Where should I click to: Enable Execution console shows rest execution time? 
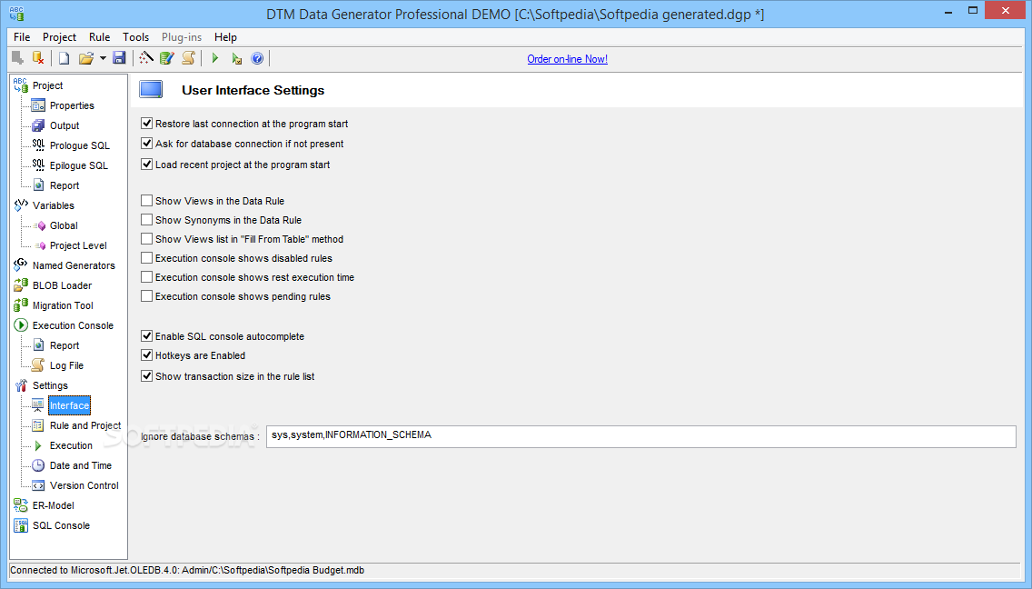click(x=147, y=276)
